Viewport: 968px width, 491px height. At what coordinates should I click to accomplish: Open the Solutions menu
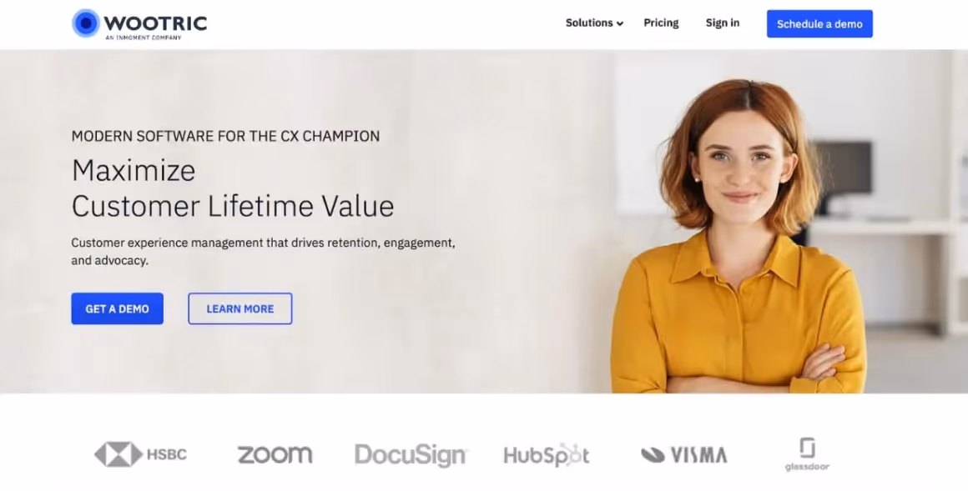[589, 23]
